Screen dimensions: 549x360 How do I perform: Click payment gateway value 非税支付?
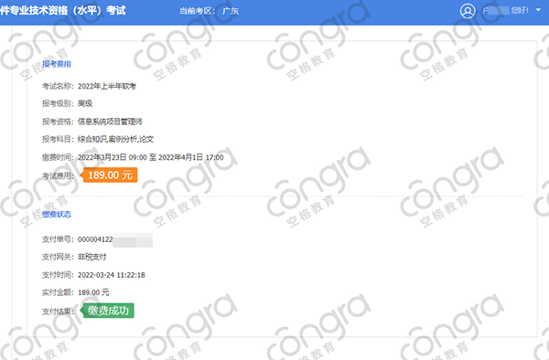91,257
